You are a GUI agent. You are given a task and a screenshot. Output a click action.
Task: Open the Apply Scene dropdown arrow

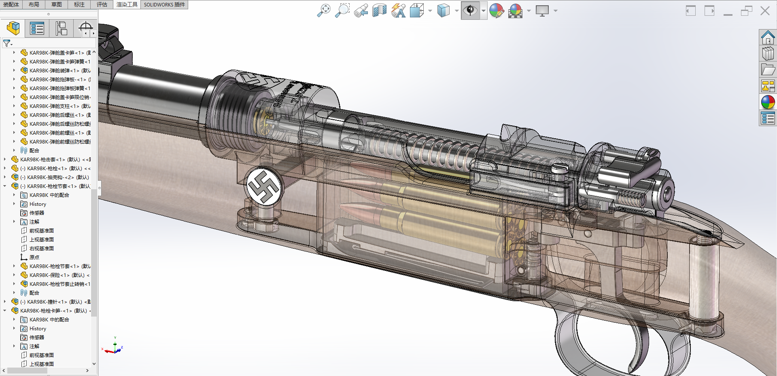point(529,11)
